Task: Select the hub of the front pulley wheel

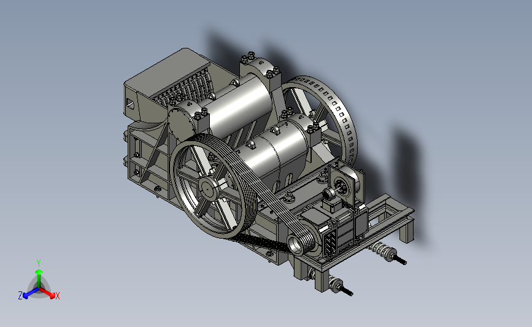Action: (x=207, y=188)
